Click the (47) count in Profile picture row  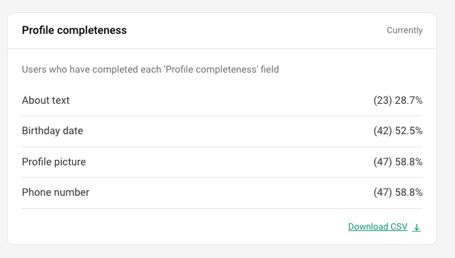tap(383, 162)
